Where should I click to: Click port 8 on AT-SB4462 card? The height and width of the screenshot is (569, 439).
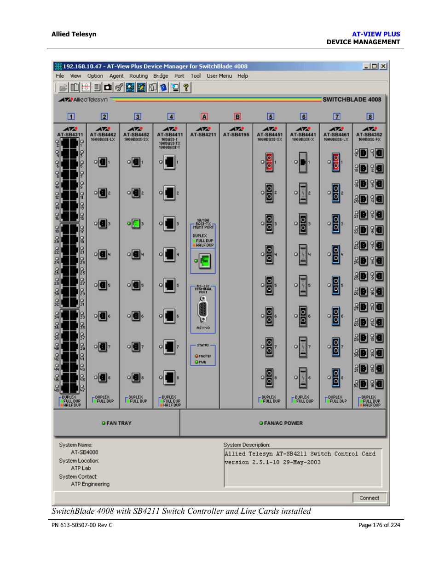coord(103,377)
